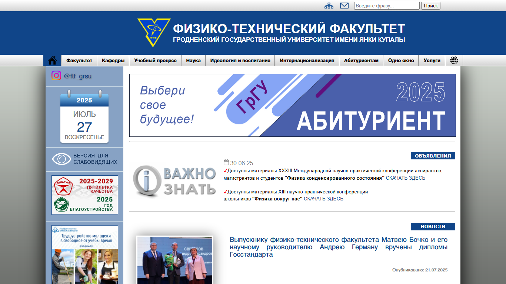Click the date text 30.06.25

tap(242, 163)
